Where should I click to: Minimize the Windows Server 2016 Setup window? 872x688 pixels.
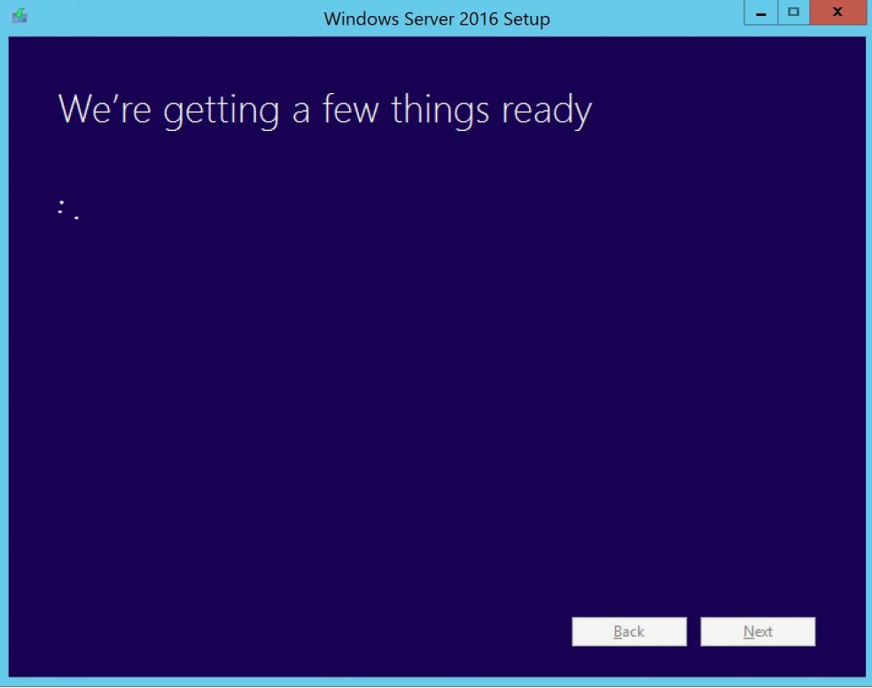(x=760, y=13)
